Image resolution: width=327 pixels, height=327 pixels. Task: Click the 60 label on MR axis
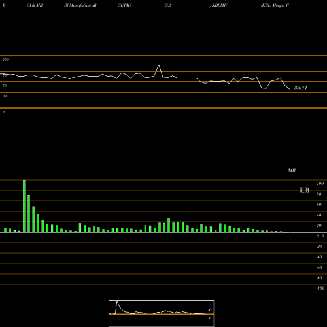(319, 205)
